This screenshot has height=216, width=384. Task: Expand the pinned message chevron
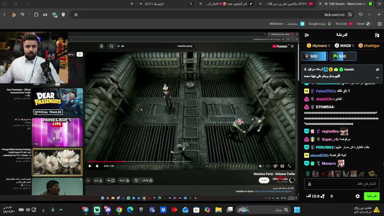click(x=377, y=77)
